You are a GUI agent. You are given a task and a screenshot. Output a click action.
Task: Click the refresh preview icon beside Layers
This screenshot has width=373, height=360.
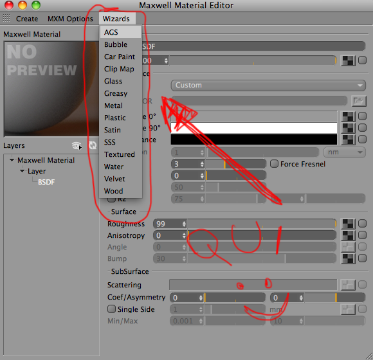(x=93, y=145)
